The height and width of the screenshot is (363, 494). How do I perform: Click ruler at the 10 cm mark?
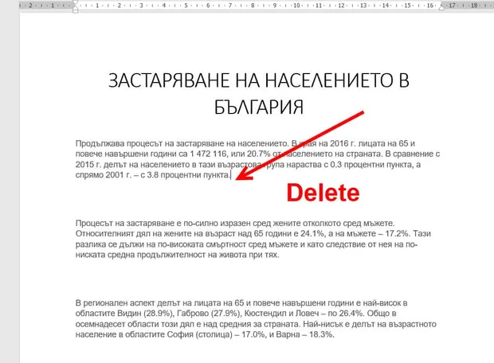[297, 6]
